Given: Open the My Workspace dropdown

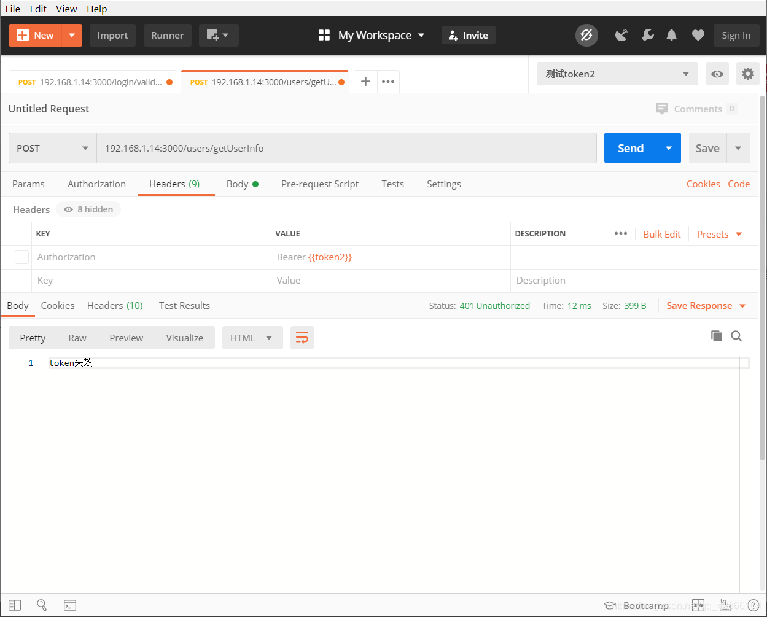Looking at the screenshot, I should pyautogui.click(x=372, y=36).
